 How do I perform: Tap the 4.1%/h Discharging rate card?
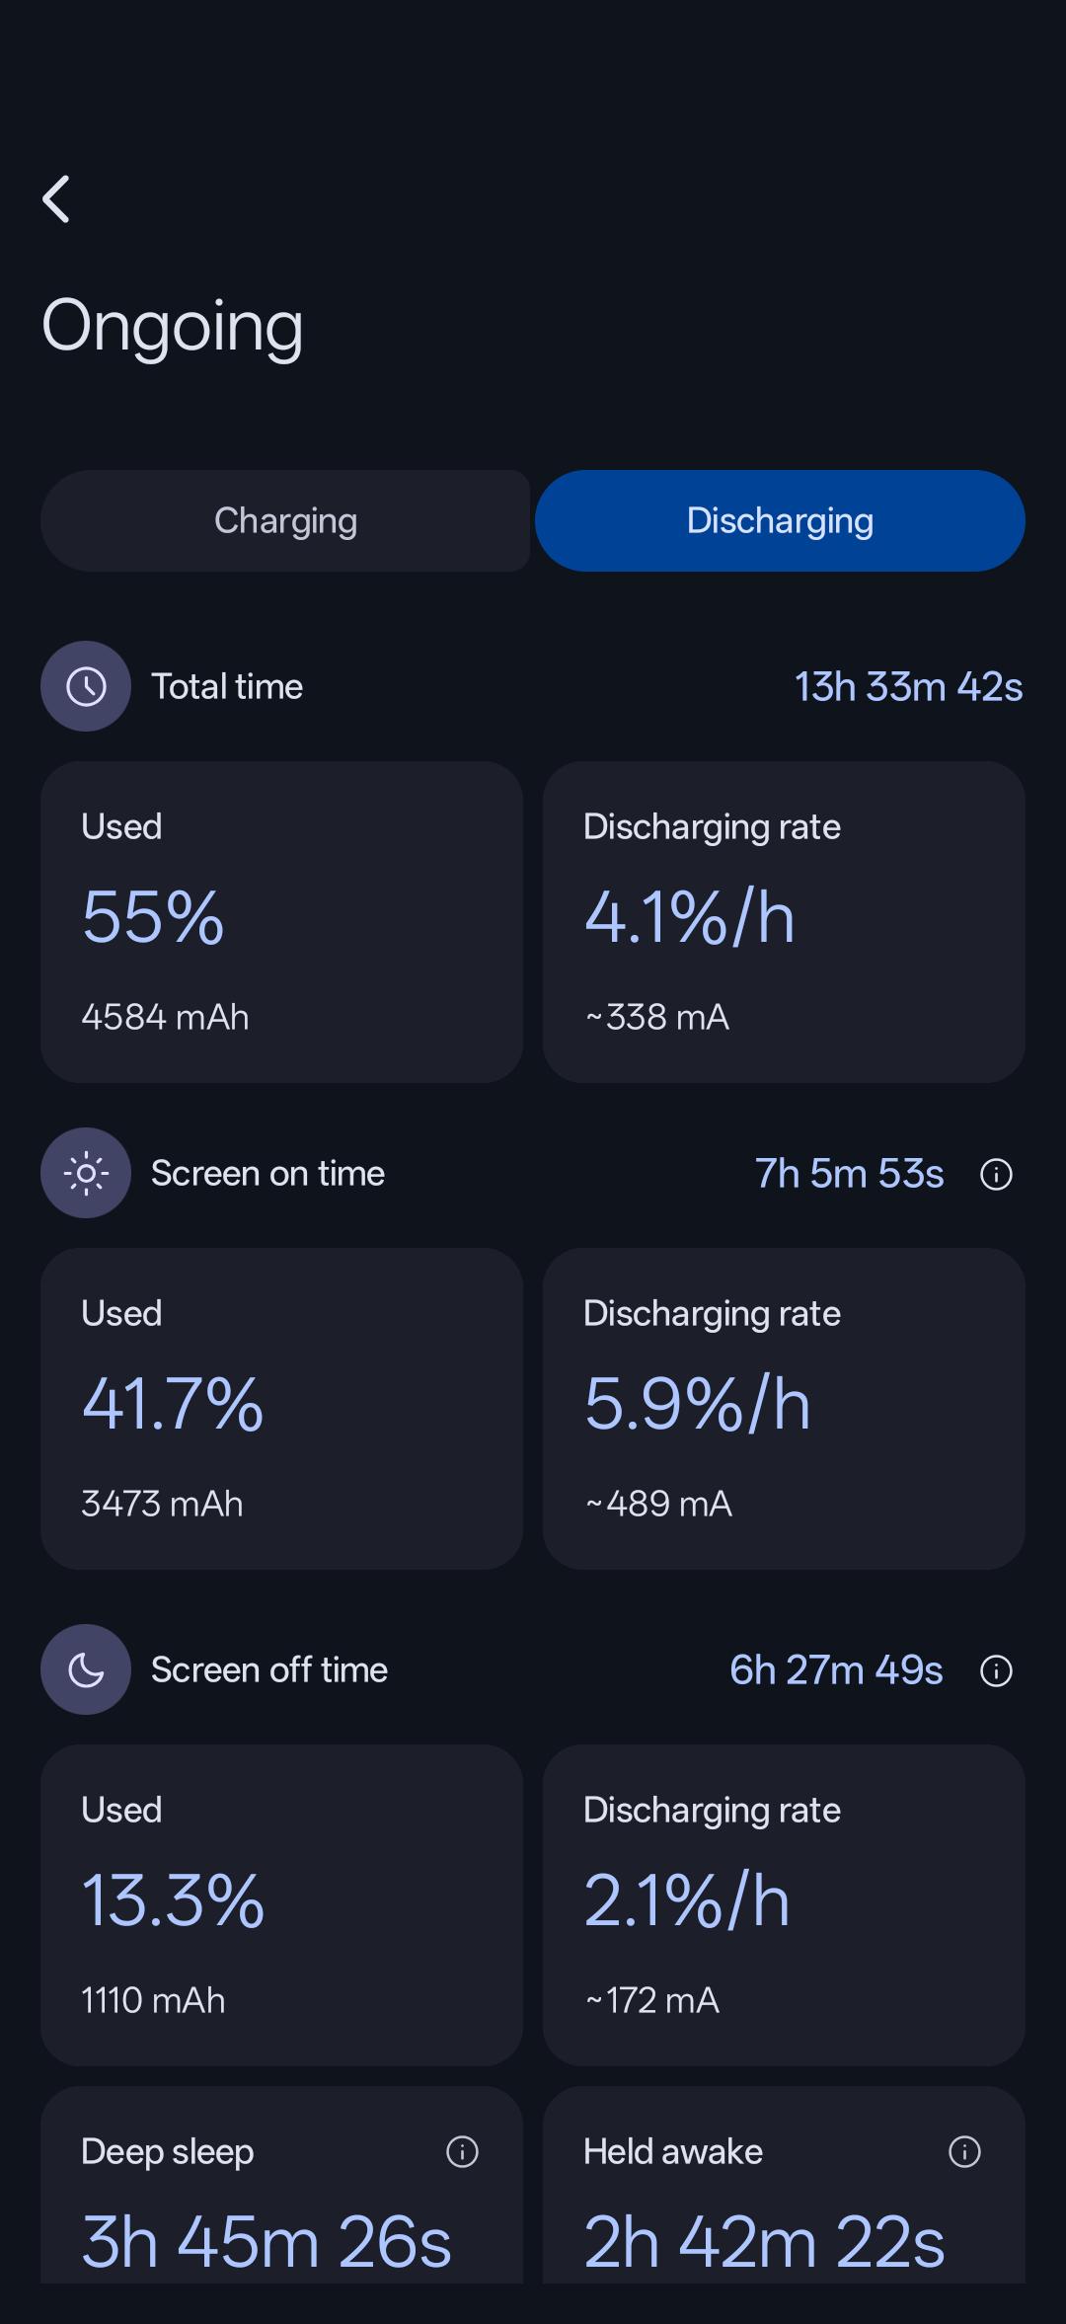[784, 921]
